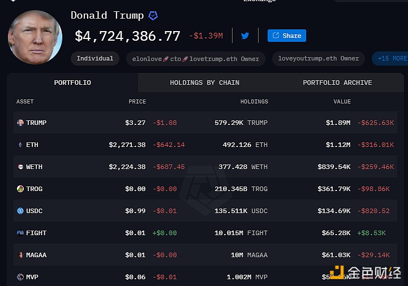Click the Twitter bird icon
The image size is (408, 286).
pos(245,36)
